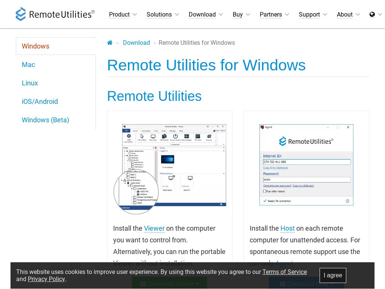The width and height of the screenshot is (385, 289).
Task: Click the Download breadcrumb link
Action: (136, 43)
